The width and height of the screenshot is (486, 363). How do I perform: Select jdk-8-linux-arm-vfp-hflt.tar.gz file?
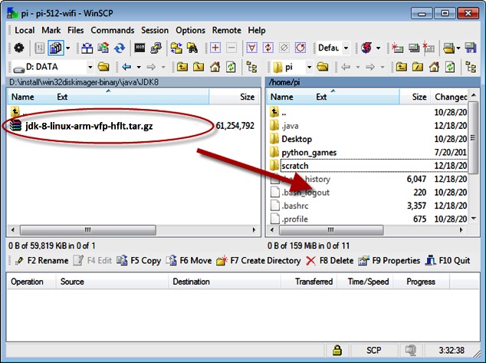(x=89, y=126)
